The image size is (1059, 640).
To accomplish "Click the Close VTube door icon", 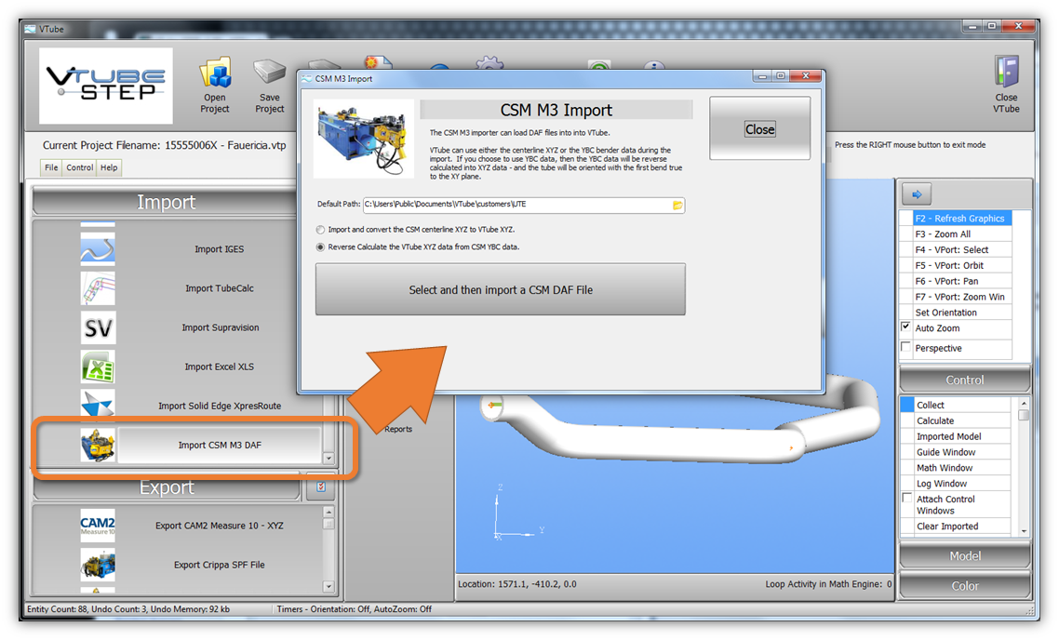I will (1006, 73).
